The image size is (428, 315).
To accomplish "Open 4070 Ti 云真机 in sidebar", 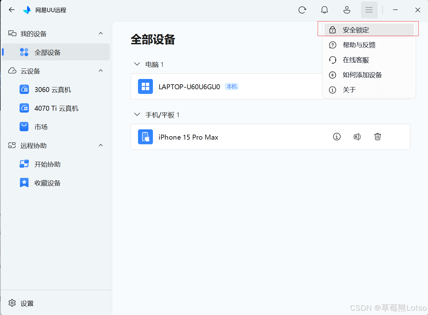I will [x=56, y=108].
